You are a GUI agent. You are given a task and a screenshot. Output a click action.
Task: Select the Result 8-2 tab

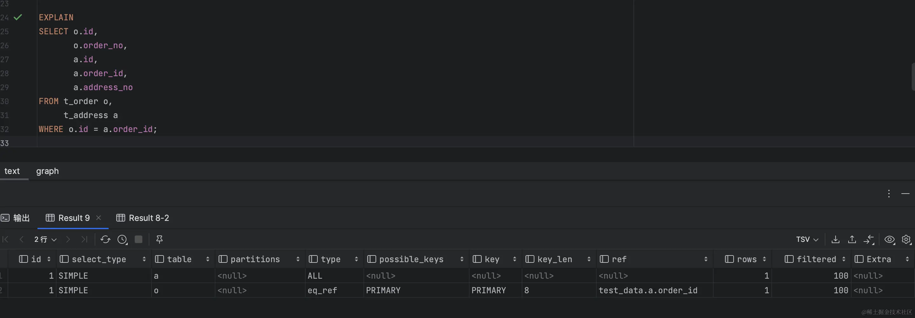click(x=143, y=218)
